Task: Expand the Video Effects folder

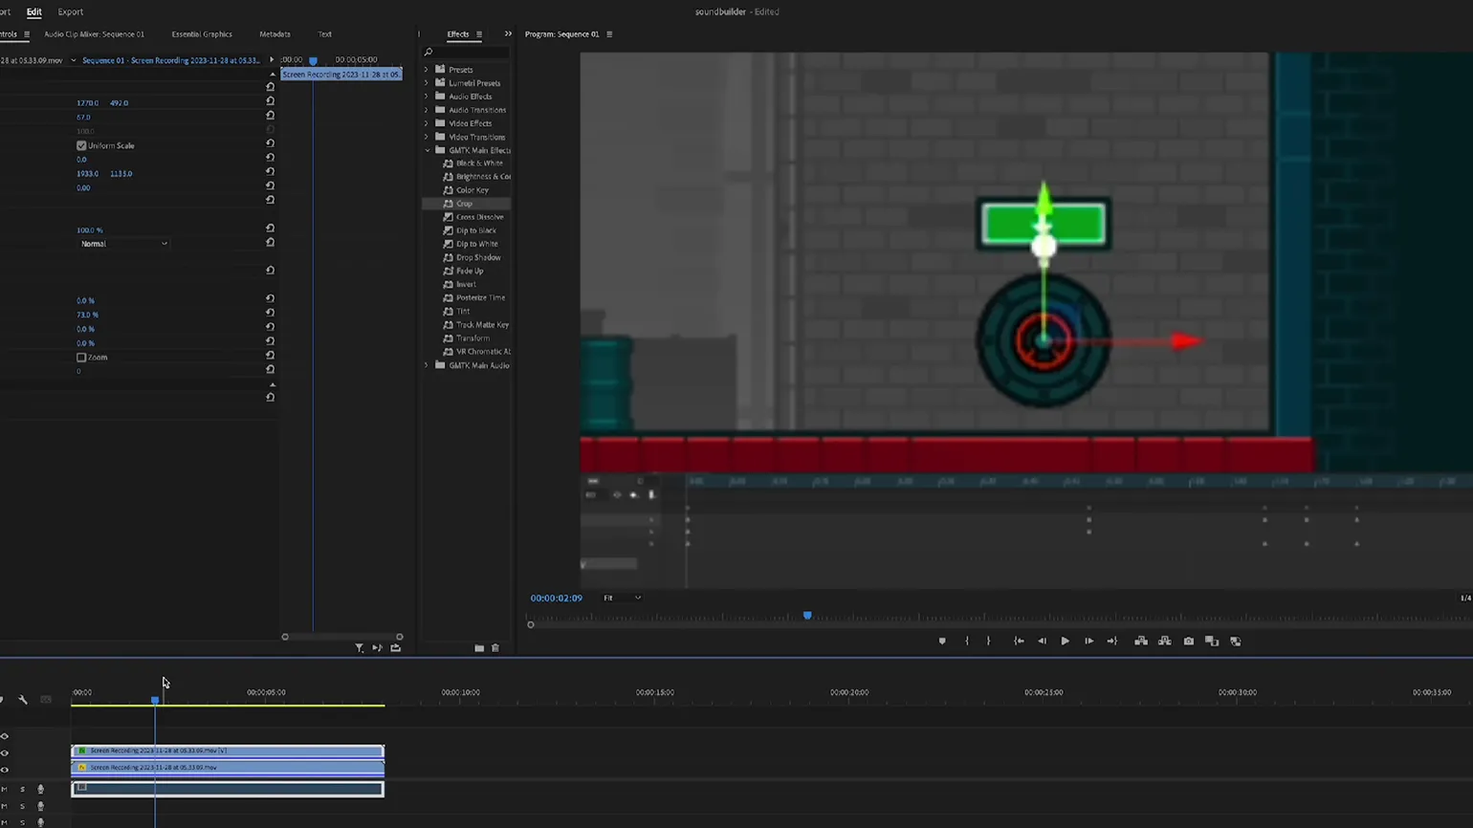Action: pos(427,123)
